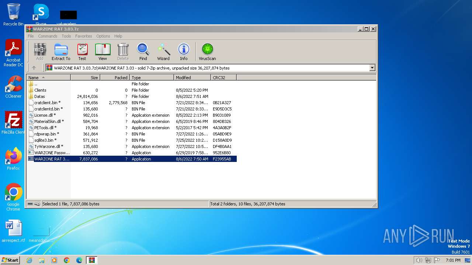Open Edge from the taskbar

pyautogui.click(x=79, y=260)
